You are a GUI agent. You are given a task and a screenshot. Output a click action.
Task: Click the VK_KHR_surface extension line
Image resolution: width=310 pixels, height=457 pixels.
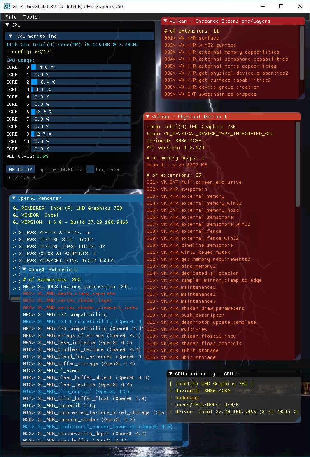(x=191, y=38)
